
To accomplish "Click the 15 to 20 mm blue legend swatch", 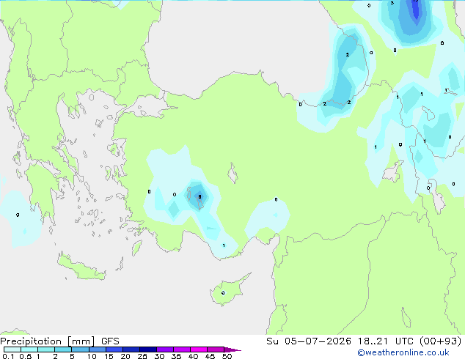I will pyautogui.click(x=114, y=349).
